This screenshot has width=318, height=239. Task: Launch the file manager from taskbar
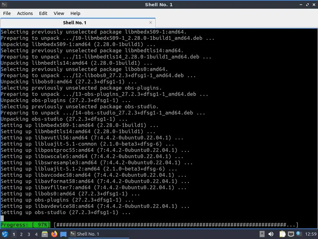45,234
